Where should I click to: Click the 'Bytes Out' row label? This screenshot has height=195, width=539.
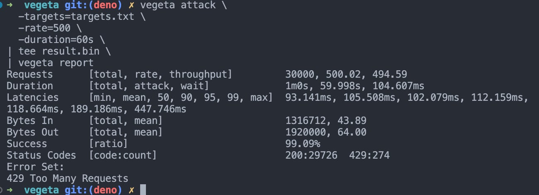[x=33, y=132]
